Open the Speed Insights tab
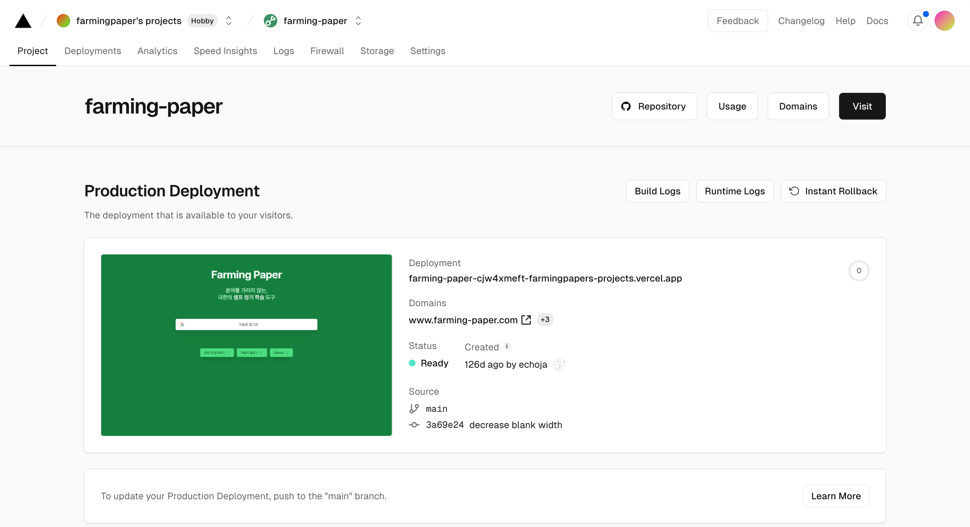 [x=225, y=51]
